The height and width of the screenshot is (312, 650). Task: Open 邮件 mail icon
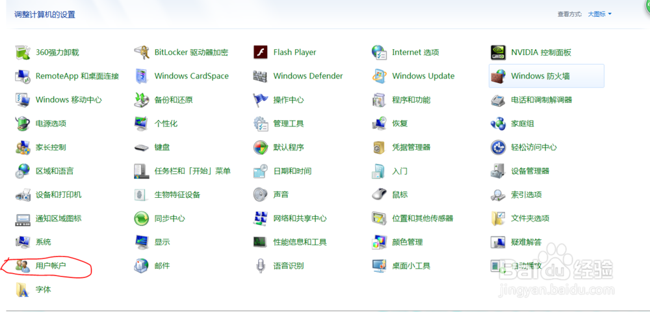[x=141, y=266]
